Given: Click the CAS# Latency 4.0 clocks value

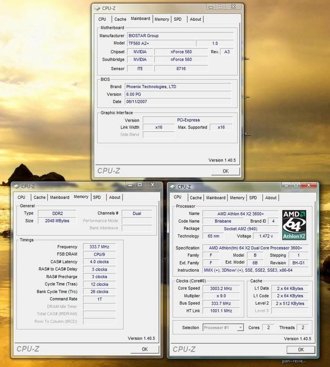Looking at the screenshot, I should pyautogui.click(x=99, y=262).
